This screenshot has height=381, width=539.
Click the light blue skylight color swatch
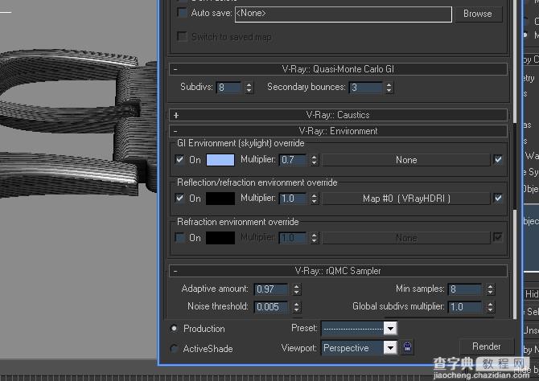(220, 160)
